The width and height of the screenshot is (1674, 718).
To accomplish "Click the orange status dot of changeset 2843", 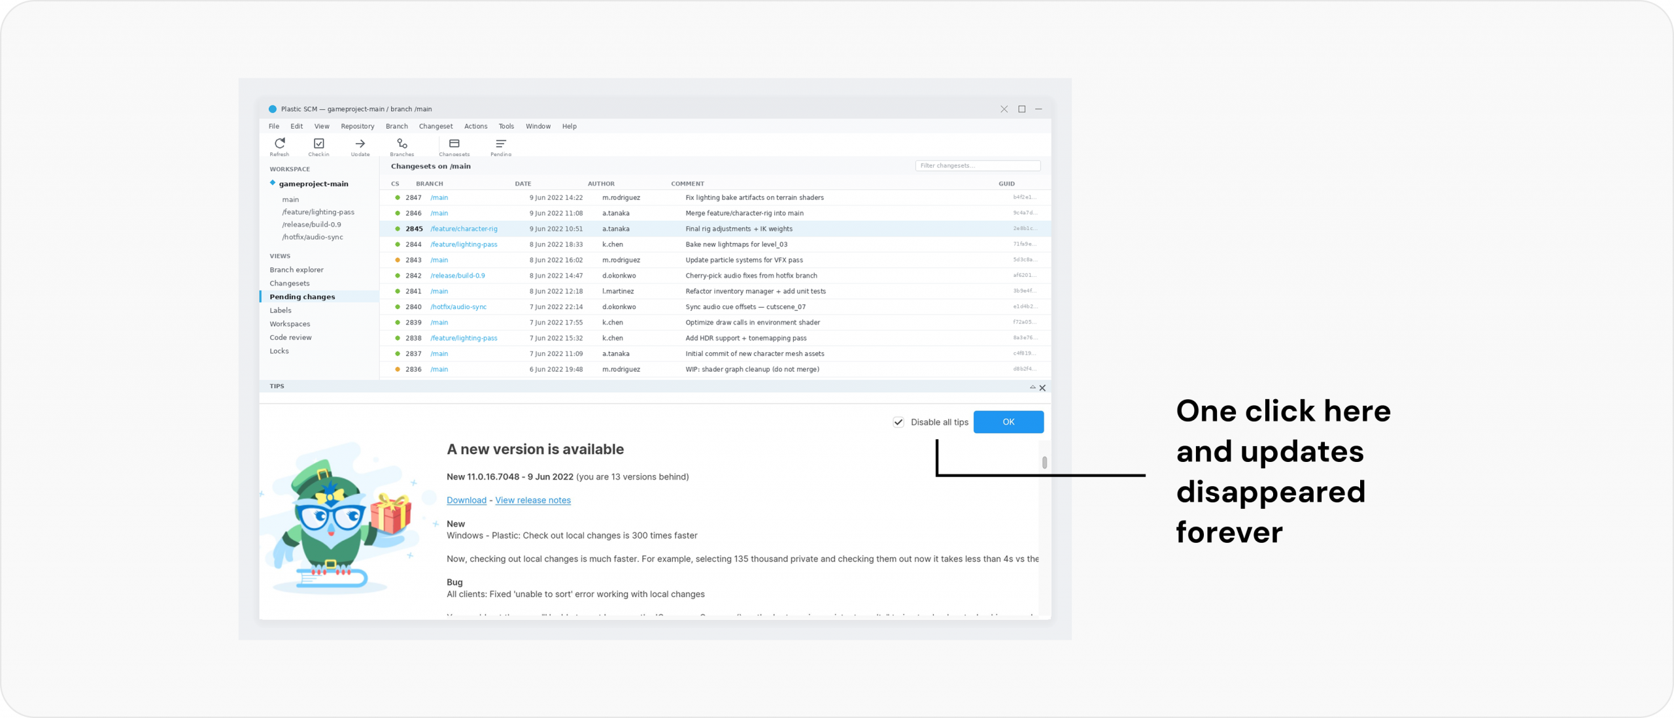I will pos(398,260).
